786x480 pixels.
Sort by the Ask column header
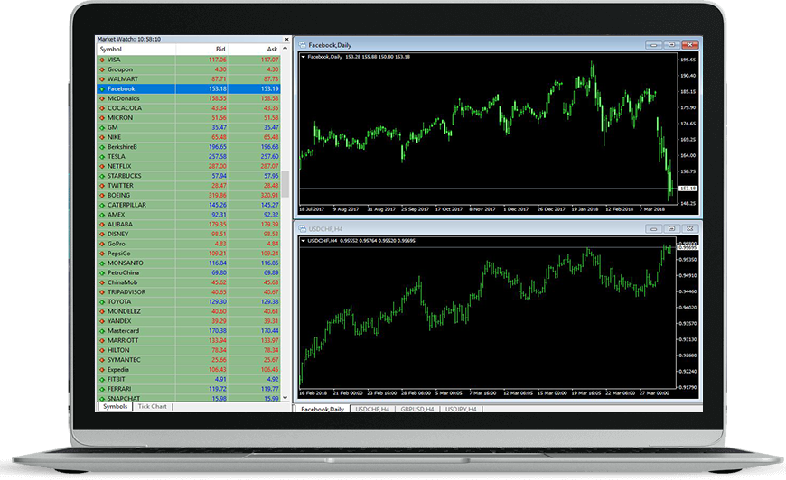254,49
